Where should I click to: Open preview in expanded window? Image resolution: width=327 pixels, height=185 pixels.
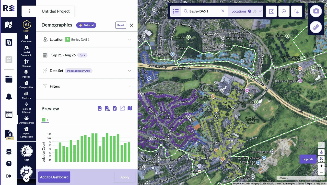coord(122,108)
